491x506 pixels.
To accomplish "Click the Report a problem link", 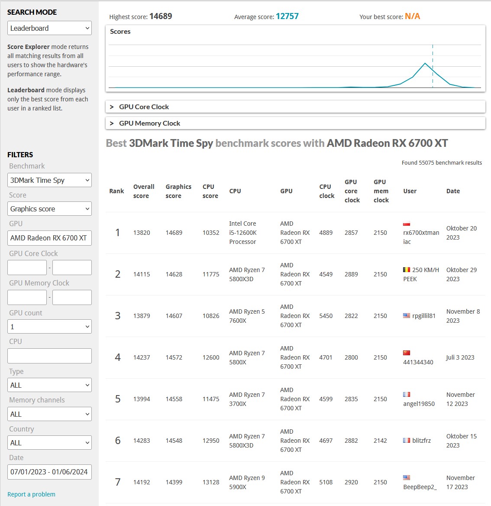I will [31, 494].
